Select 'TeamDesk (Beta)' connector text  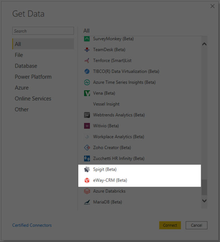click(109, 50)
